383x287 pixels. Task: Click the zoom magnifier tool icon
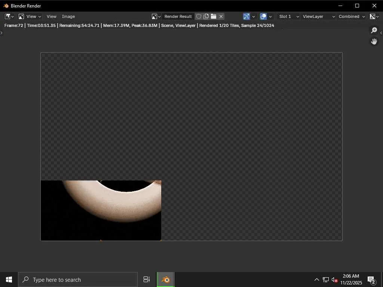[374, 30]
